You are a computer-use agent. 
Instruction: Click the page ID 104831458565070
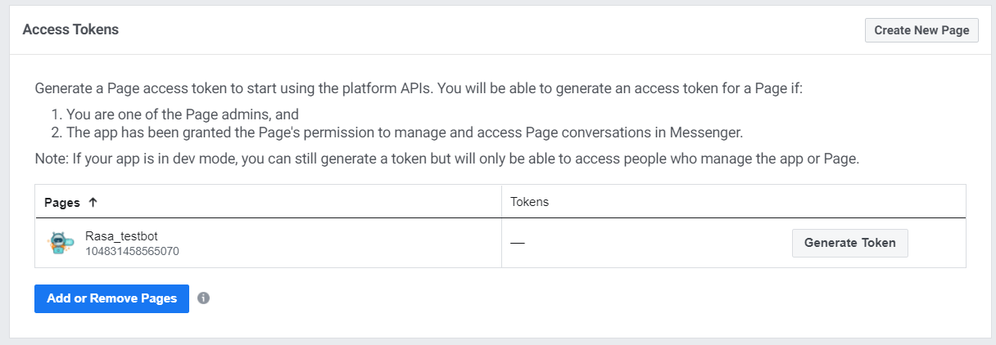132,251
